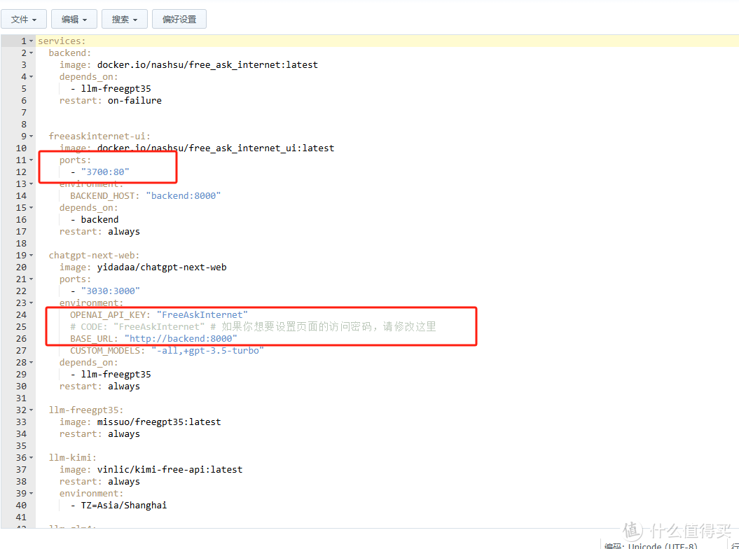The height and width of the screenshot is (549, 739).
Task: Open the 搜索 dropdown menu
Action: click(x=125, y=19)
